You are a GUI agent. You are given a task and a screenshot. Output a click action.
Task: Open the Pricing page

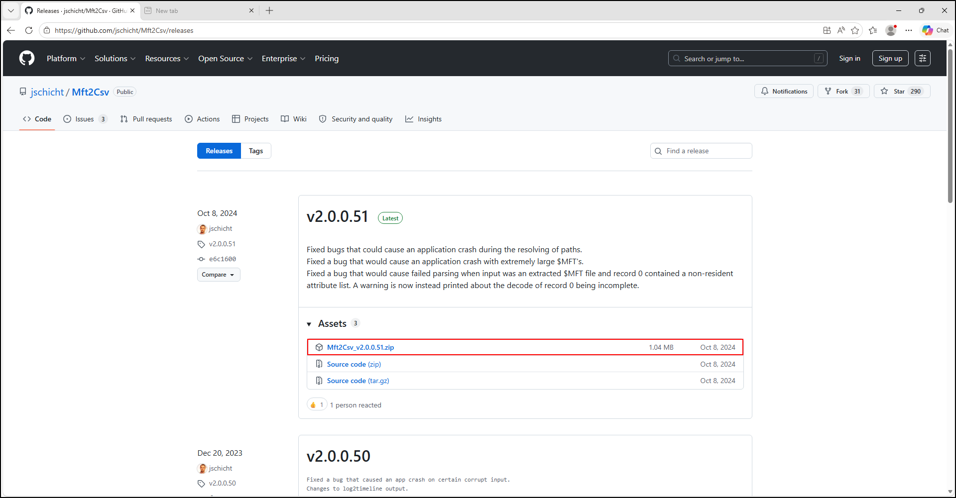(327, 58)
